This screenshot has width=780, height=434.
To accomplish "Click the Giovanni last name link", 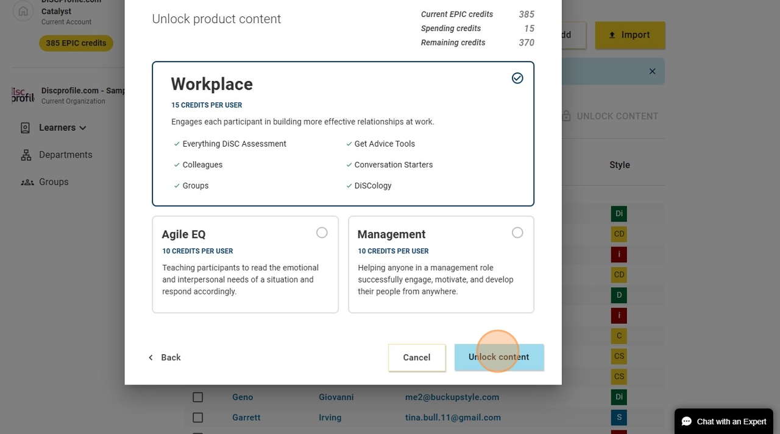I will [x=336, y=397].
